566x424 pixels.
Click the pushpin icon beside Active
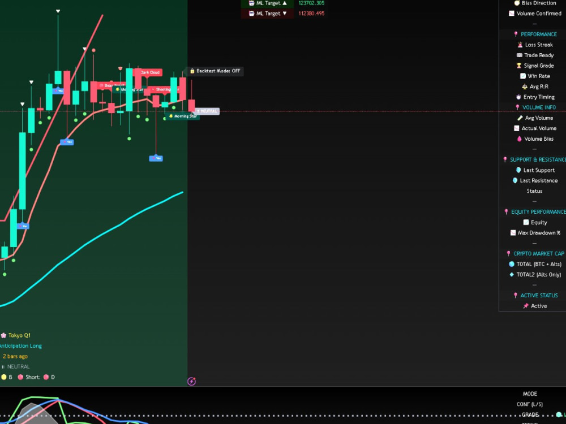pos(526,306)
